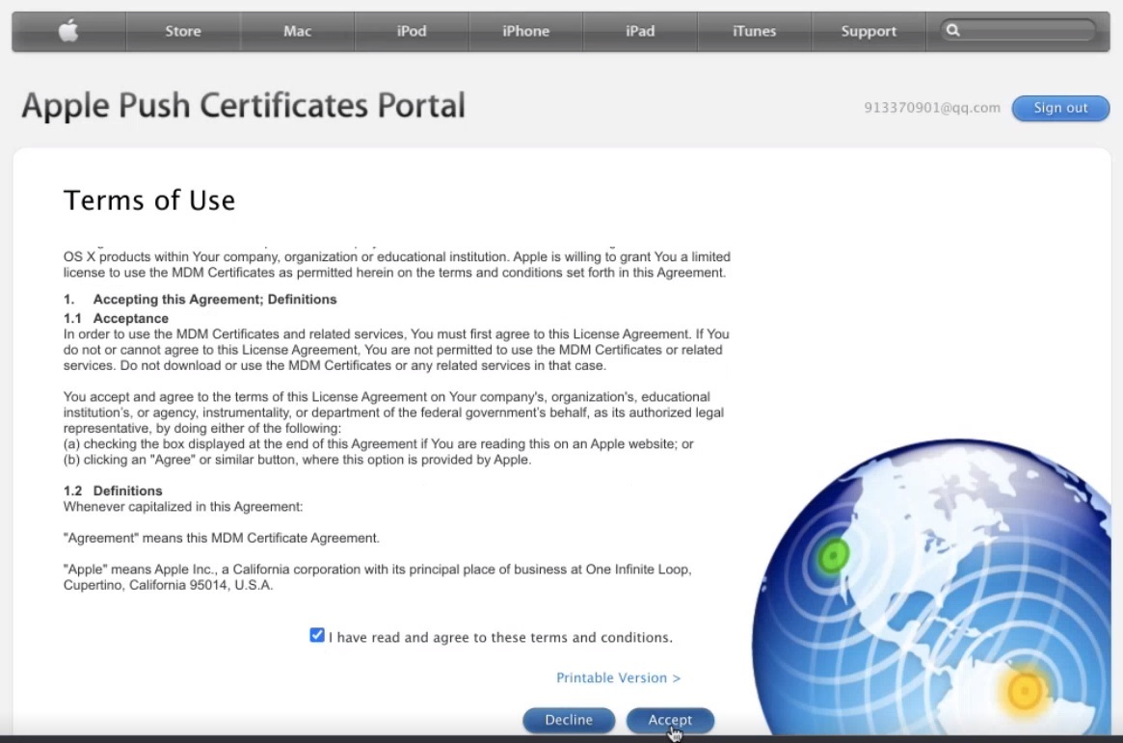Click the Apple Push Certificates Portal title
The width and height of the screenshot is (1123, 743).
tap(245, 105)
